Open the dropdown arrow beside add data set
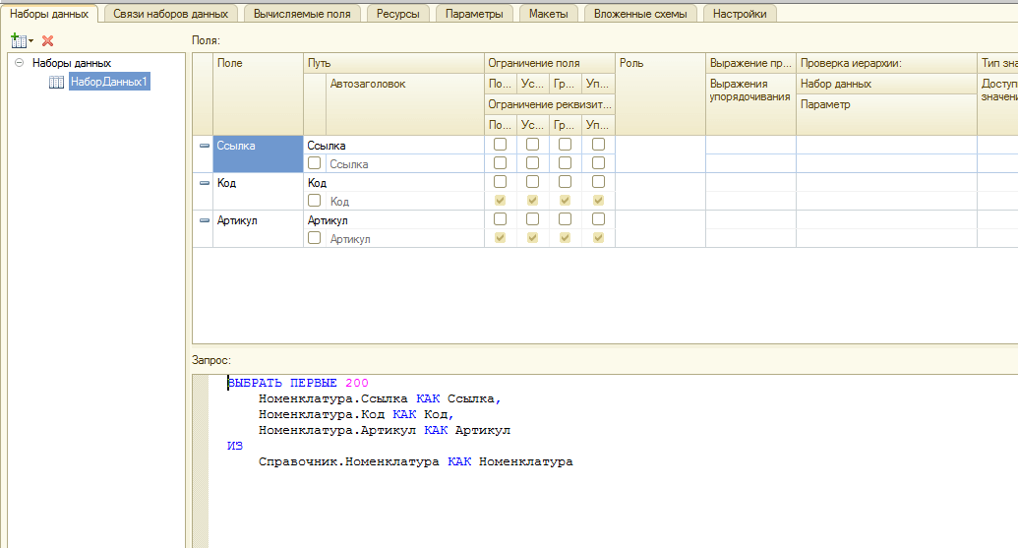This screenshot has height=548, width=1018. pyautogui.click(x=30, y=41)
